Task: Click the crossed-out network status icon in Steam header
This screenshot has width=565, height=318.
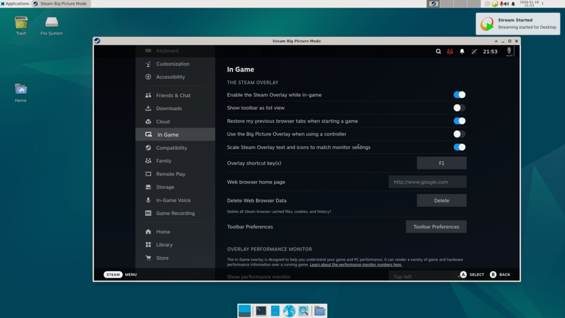Action: 474,51
